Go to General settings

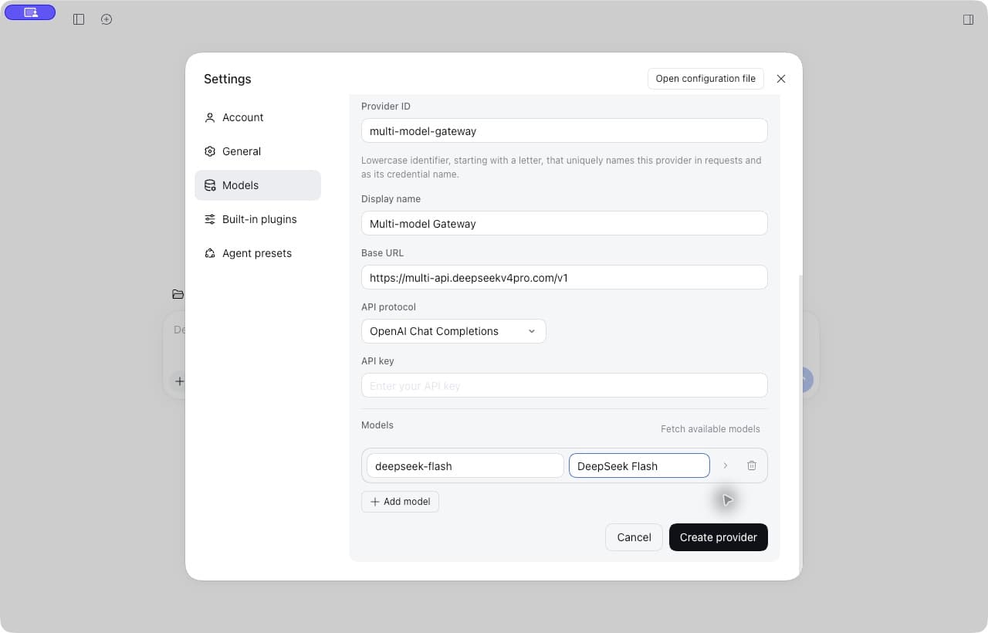258,151
